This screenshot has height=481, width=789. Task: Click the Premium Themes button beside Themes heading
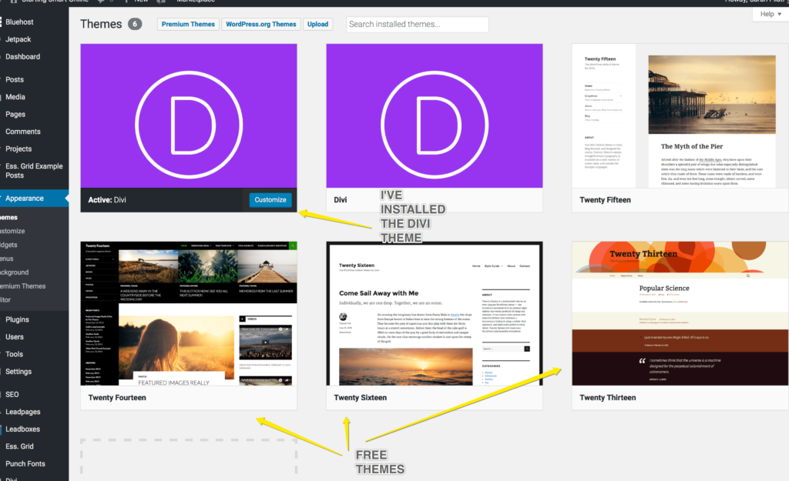click(x=188, y=24)
